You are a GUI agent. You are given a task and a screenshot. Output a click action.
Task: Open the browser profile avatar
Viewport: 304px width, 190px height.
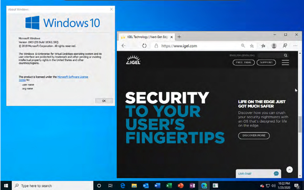pos(274,46)
